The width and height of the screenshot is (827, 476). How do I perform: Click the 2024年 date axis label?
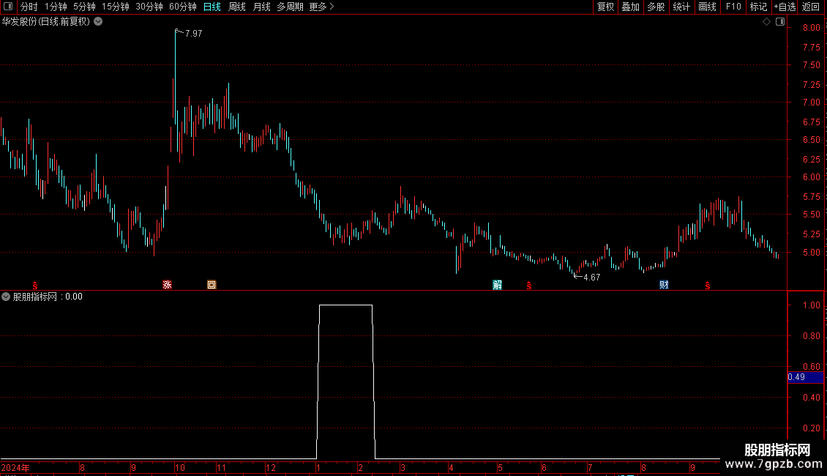pyautogui.click(x=15, y=467)
